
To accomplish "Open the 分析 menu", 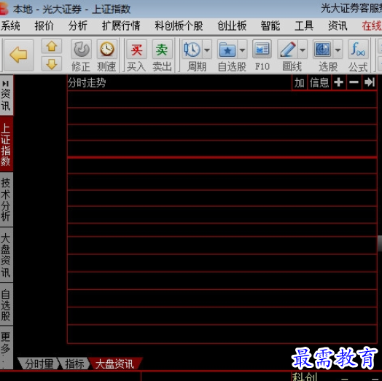I will pos(77,25).
